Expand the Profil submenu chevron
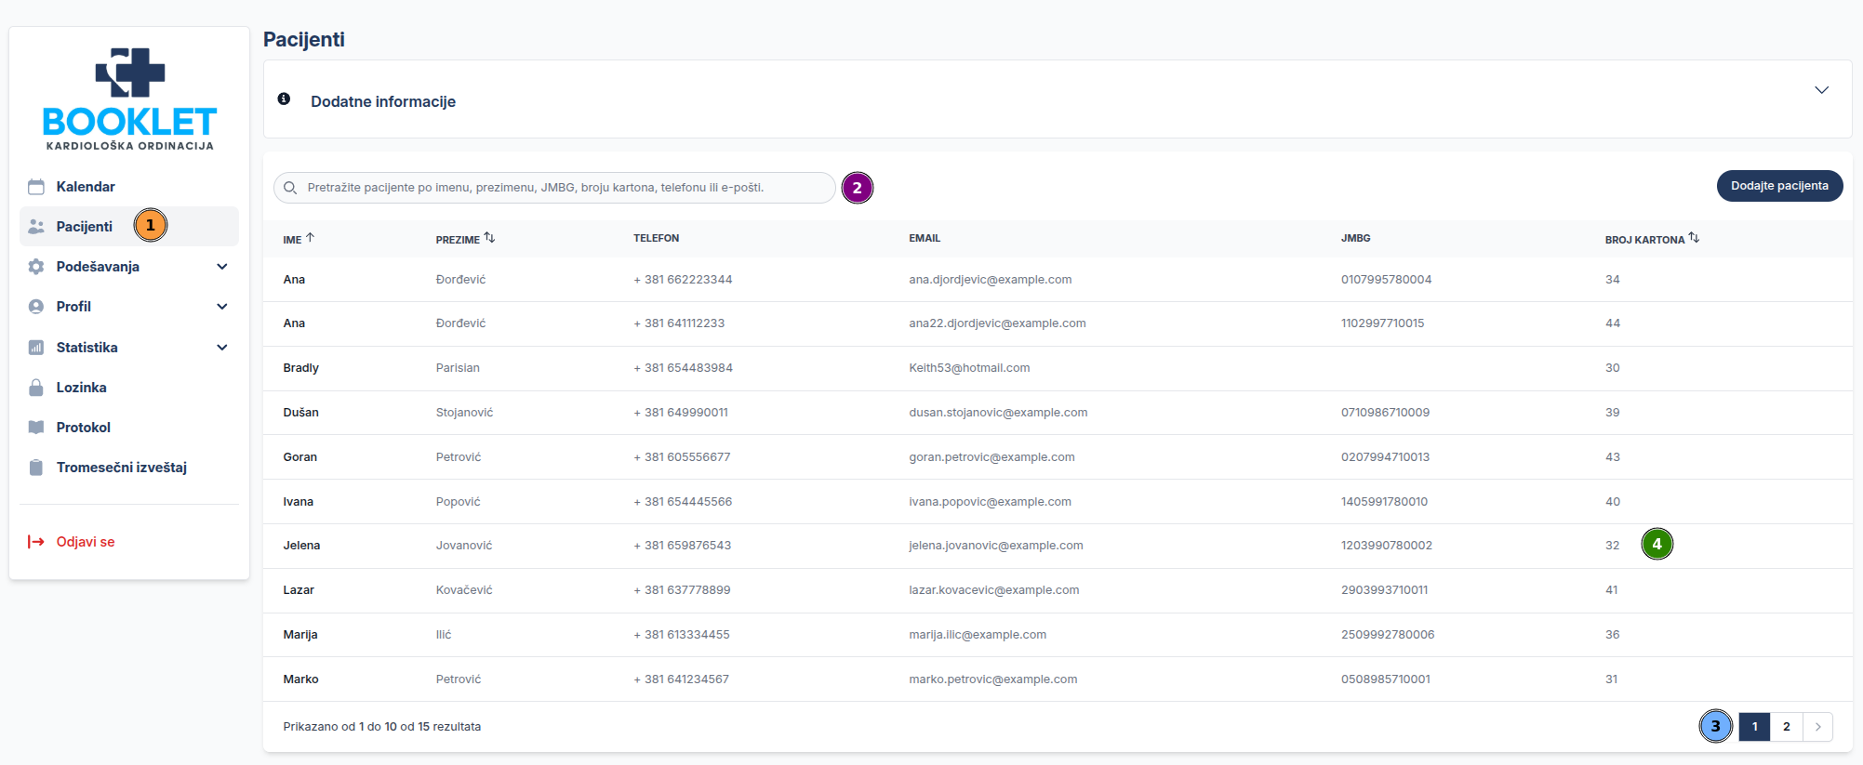This screenshot has height=765, width=1863. click(x=222, y=307)
